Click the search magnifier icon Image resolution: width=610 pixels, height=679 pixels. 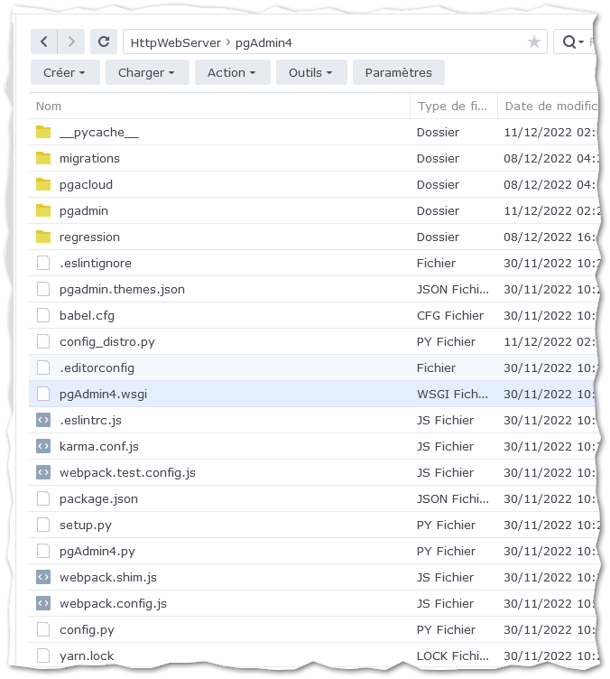click(x=569, y=42)
